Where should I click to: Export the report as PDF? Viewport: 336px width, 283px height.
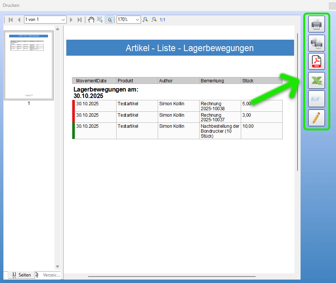click(x=317, y=61)
